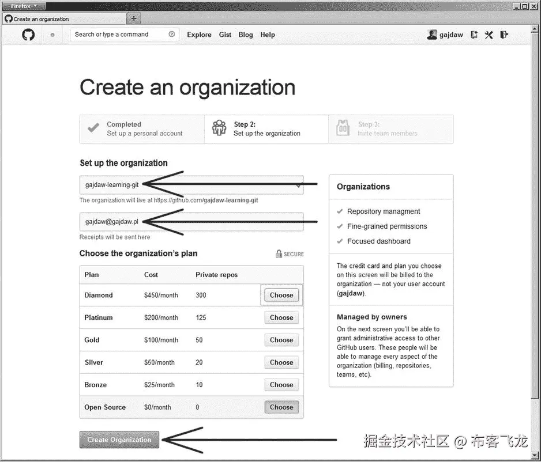Click the jersey icon in Step 3
Image resolution: width=541 pixels, height=462 pixels.
click(x=343, y=128)
